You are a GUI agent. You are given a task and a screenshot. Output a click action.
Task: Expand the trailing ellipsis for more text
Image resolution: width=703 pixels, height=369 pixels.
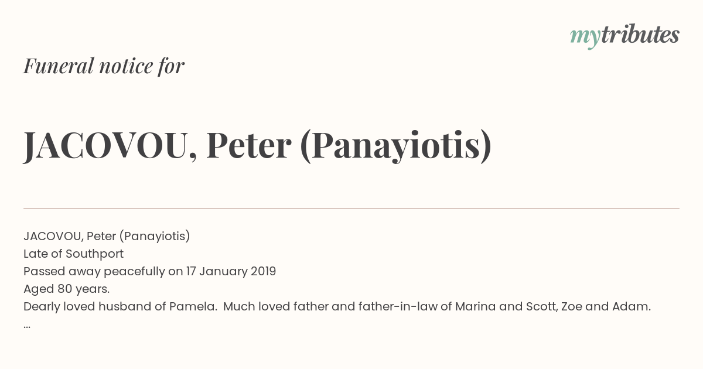(27, 326)
